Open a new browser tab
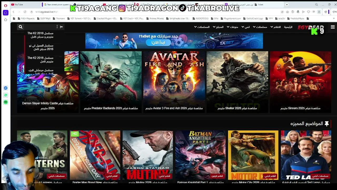 [287, 4]
